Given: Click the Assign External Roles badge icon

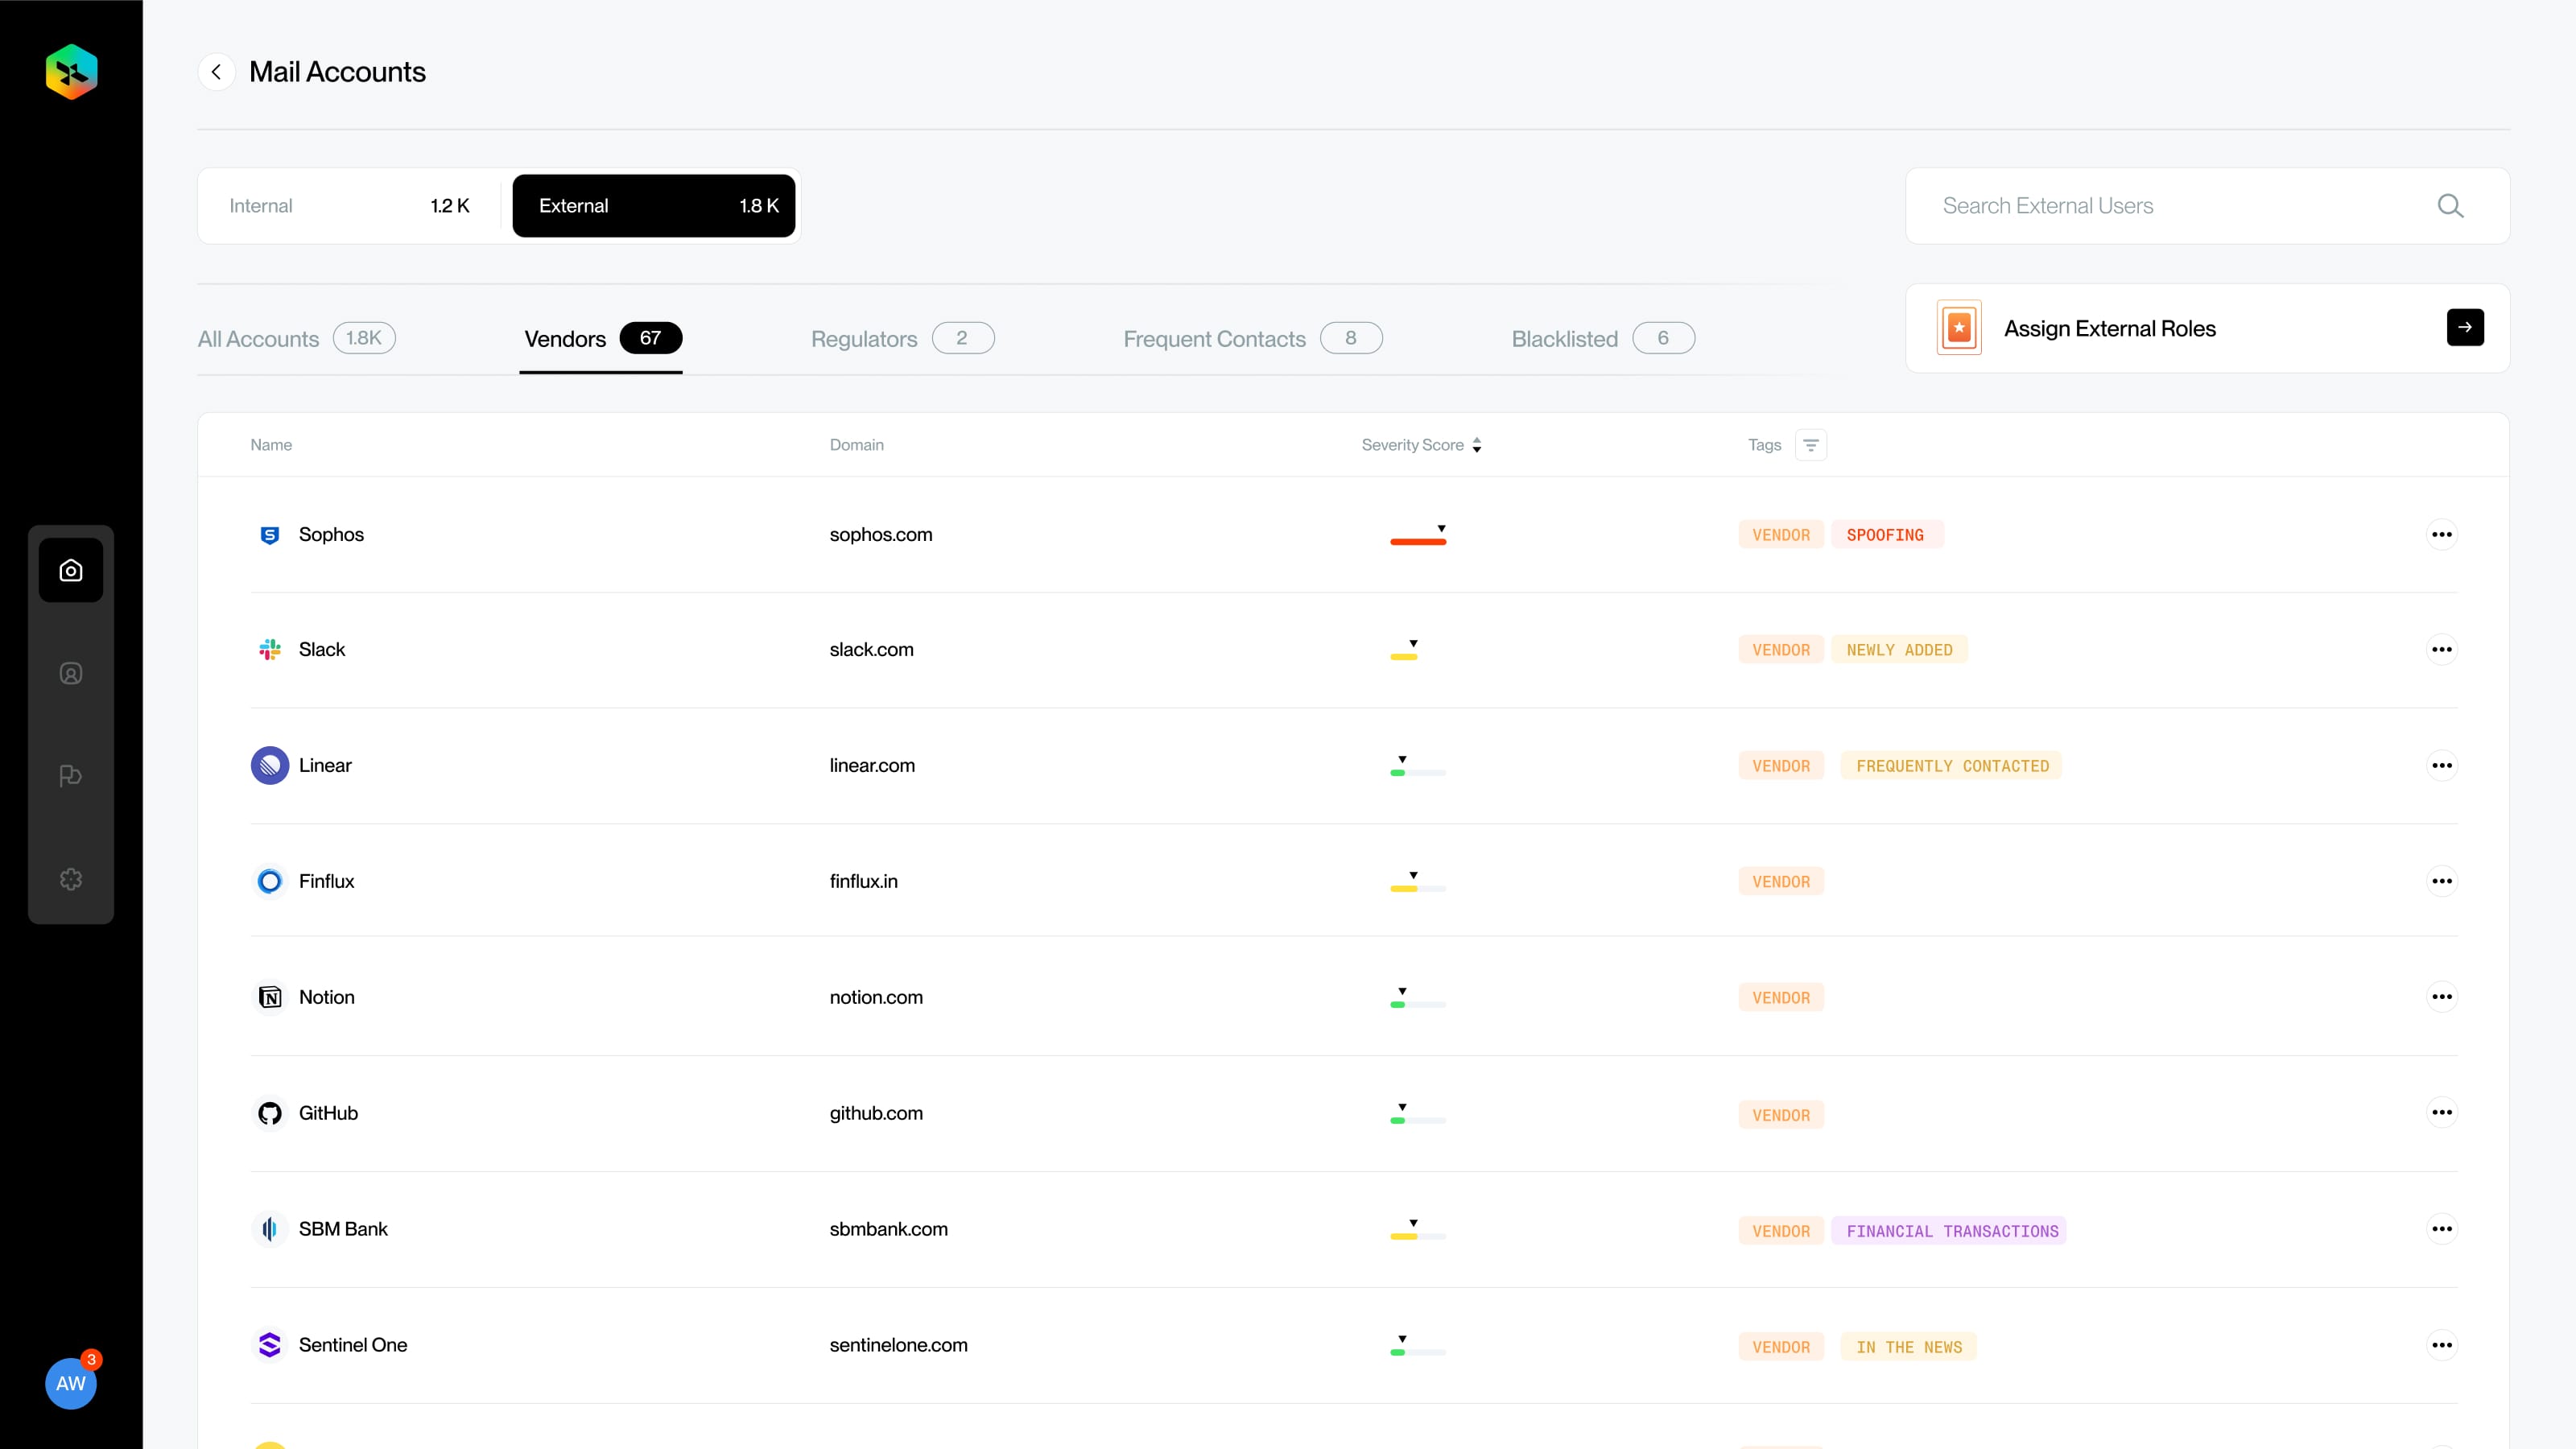Looking at the screenshot, I should click(1959, 328).
